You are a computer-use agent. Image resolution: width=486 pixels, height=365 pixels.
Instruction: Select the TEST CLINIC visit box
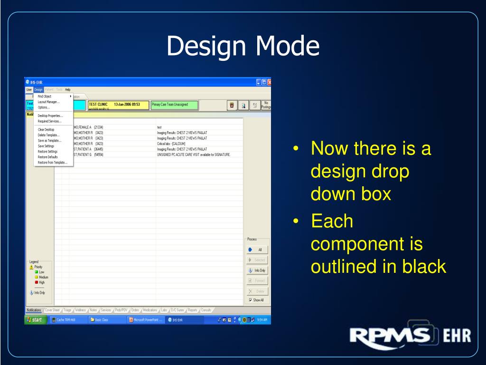tap(118, 105)
